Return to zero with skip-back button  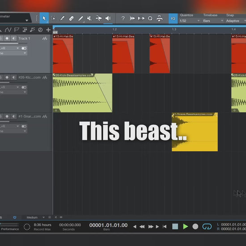[x=165, y=227]
